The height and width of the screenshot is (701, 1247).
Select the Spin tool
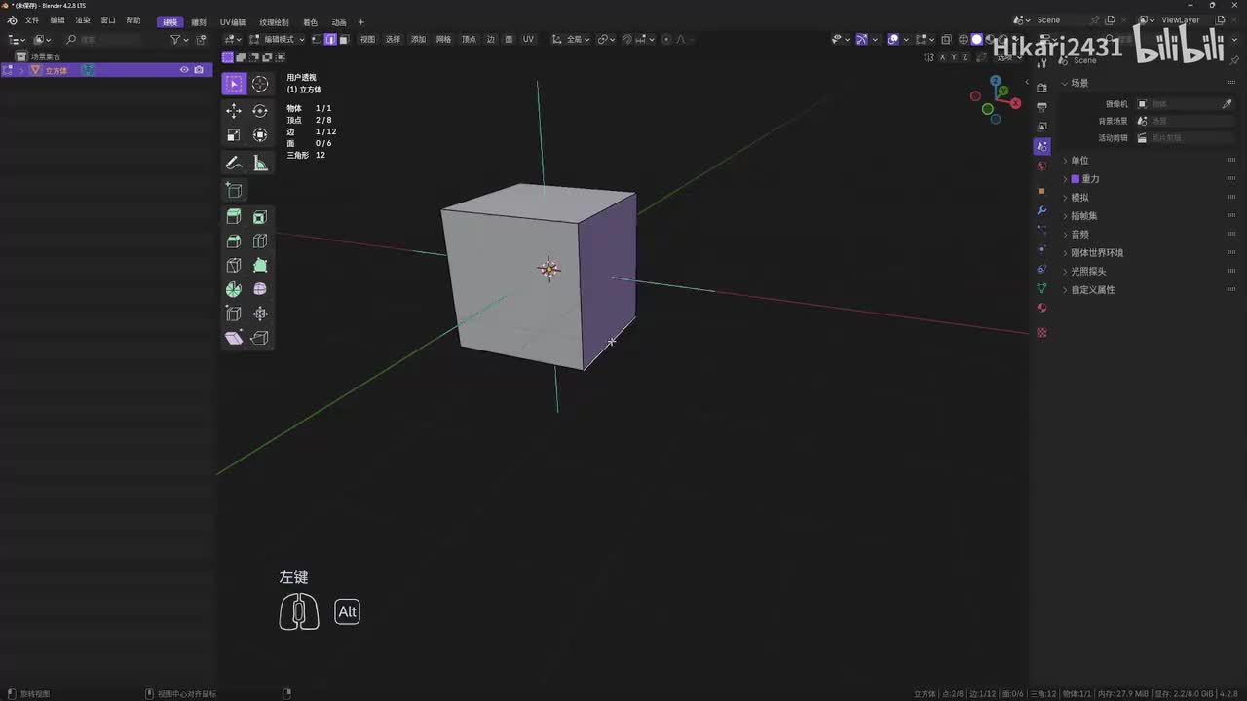234,289
